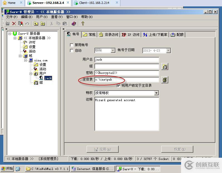The height and width of the screenshot is (173, 222).
Task: Close the left tree pane with its X
Action: [6, 29]
